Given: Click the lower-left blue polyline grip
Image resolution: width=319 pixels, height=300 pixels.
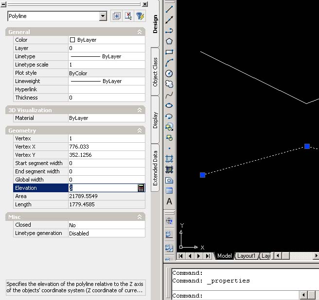Looking at the screenshot, I should [x=202, y=175].
